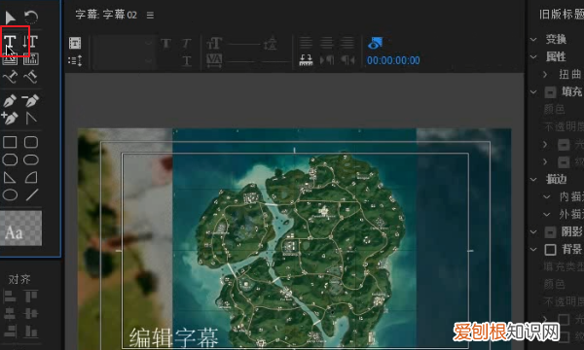Select the arrow Selection tool
Image resolution: width=584 pixels, height=350 pixels.
point(10,17)
